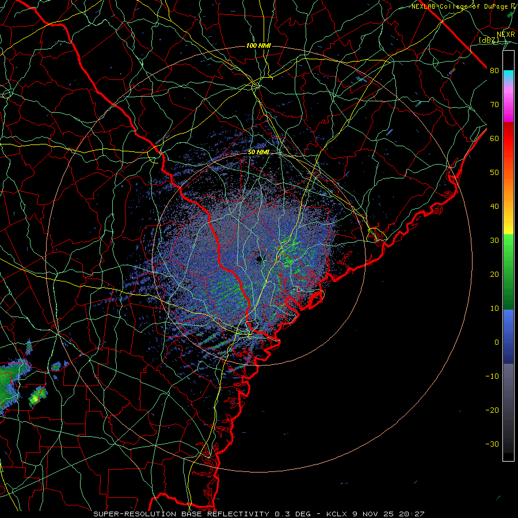Viewport: 518px width, 518px height.
Task: Click the 30 value on the reflectivity scale
Action: [x=494, y=240]
